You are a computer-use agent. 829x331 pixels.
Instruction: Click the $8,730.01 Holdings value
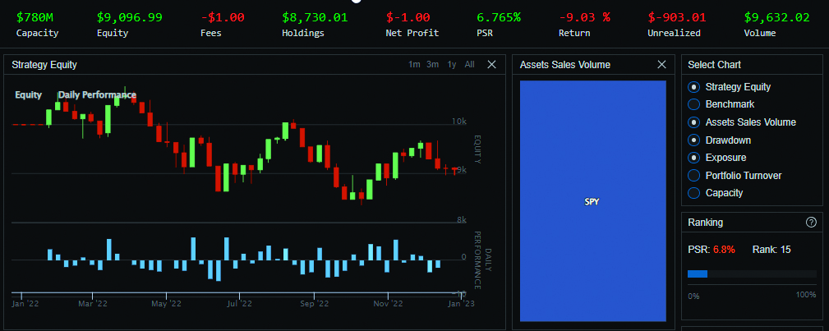[x=315, y=17]
